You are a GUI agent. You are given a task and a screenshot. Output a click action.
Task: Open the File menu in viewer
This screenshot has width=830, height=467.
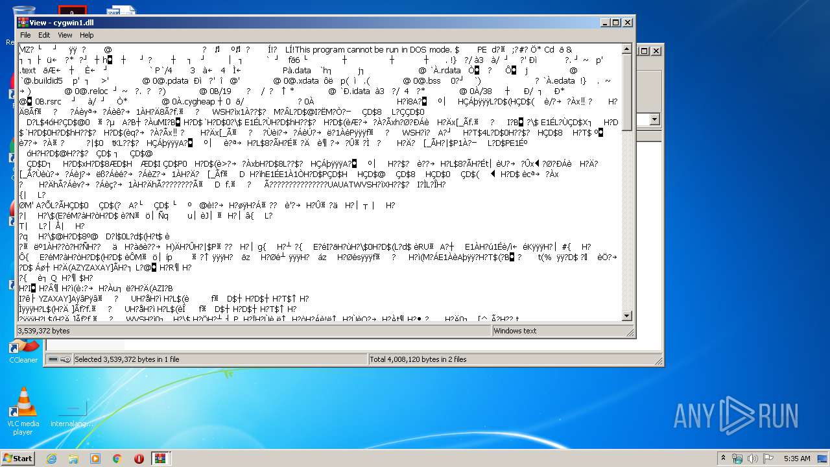tap(25, 35)
